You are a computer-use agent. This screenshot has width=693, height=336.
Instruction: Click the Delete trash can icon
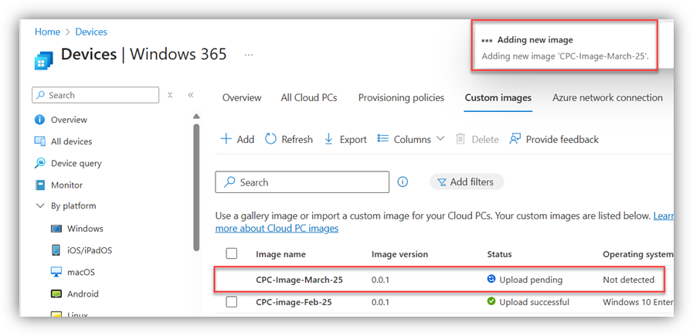tap(460, 139)
